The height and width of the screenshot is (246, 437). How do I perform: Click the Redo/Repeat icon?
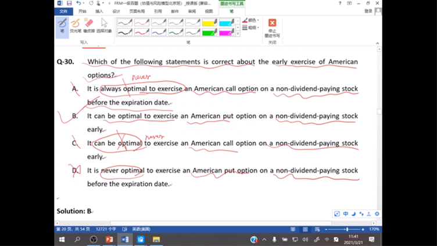pyautogui.click(x=91, y=3)
